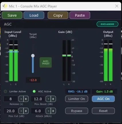Image resolution: width=122 pixels, height=124 pixels.
Task: Click the Load preset button
Action: [34, 15]
